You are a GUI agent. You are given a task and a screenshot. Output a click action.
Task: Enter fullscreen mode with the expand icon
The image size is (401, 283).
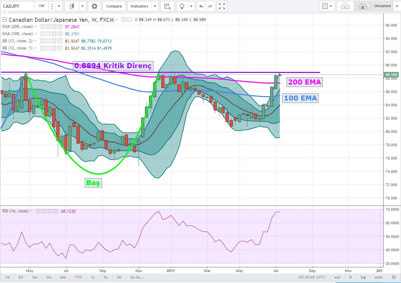(x=222, y=6)
